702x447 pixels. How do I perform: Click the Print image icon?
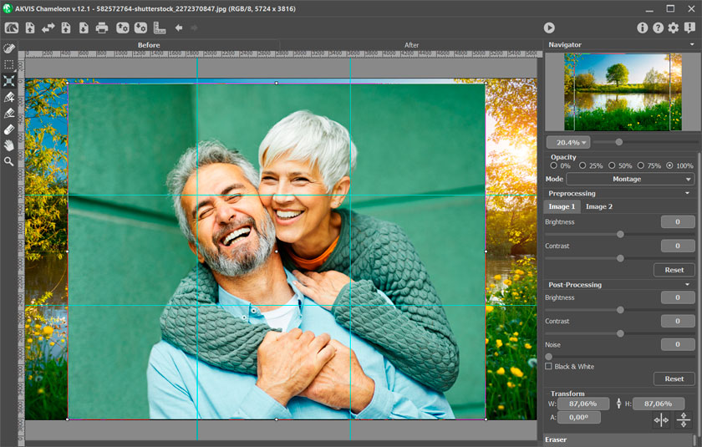(102, 28)
